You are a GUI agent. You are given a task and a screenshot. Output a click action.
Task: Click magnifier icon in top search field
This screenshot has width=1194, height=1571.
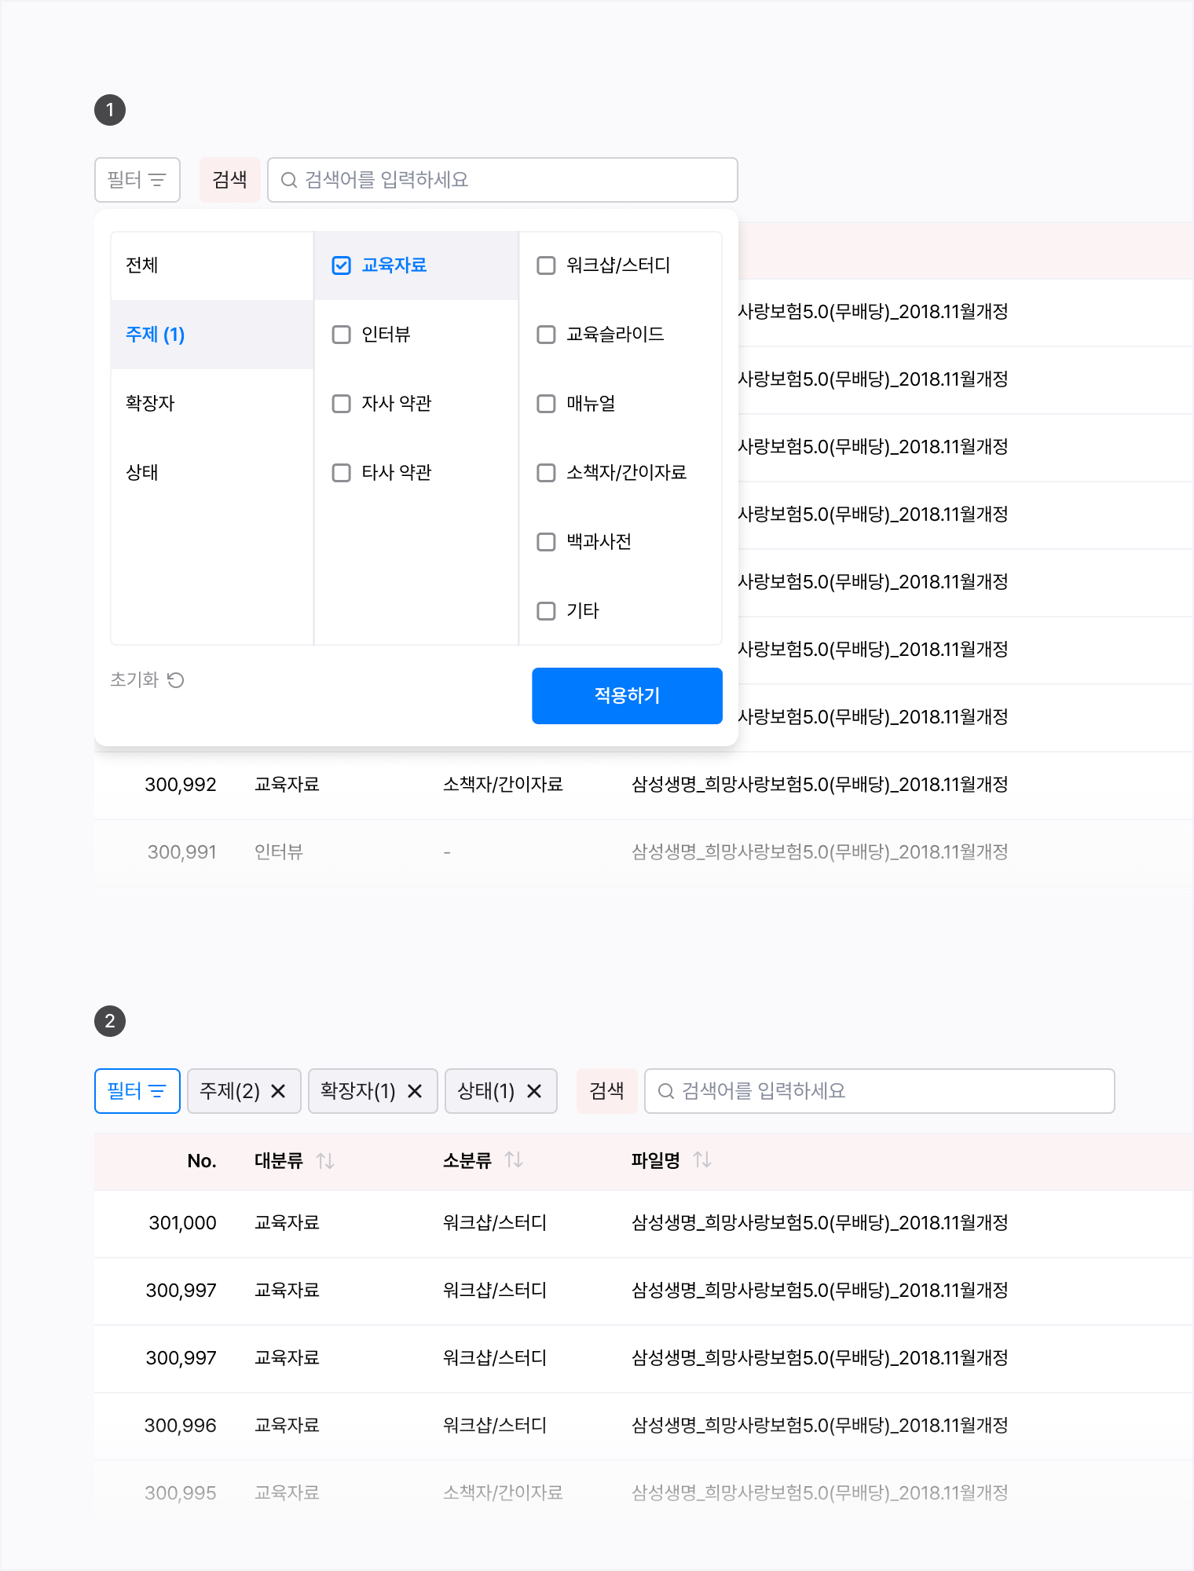click(288, 180)
